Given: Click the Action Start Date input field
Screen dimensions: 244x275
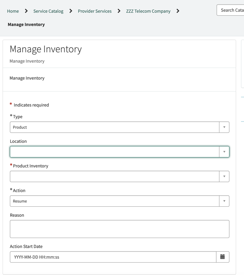Looking at the screenshot, I should 113,257.
